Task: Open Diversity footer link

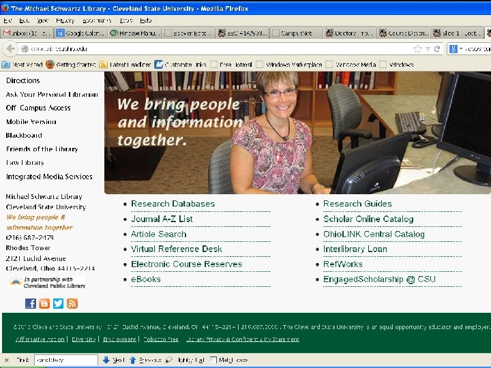Action: (84, 339)
